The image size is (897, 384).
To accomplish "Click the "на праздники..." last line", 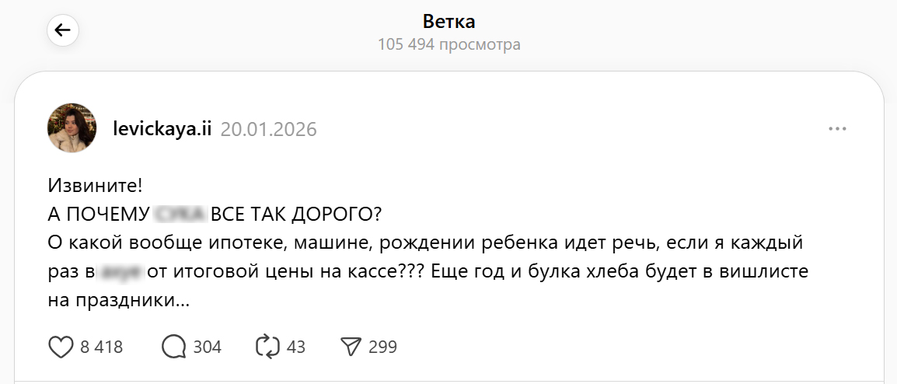I will pyautogui.click(x=119, y=301).
